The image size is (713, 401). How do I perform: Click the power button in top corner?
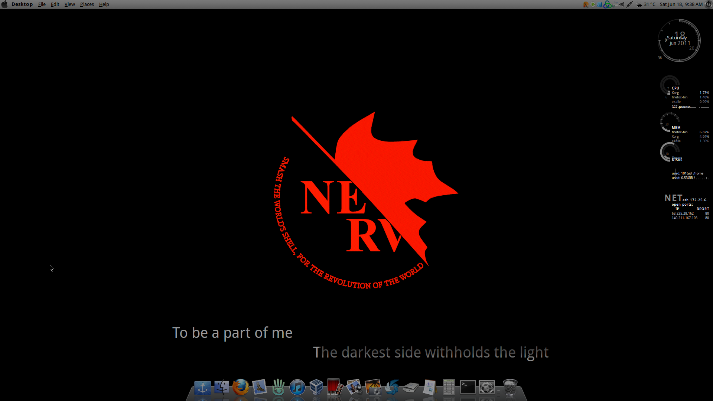709,4
